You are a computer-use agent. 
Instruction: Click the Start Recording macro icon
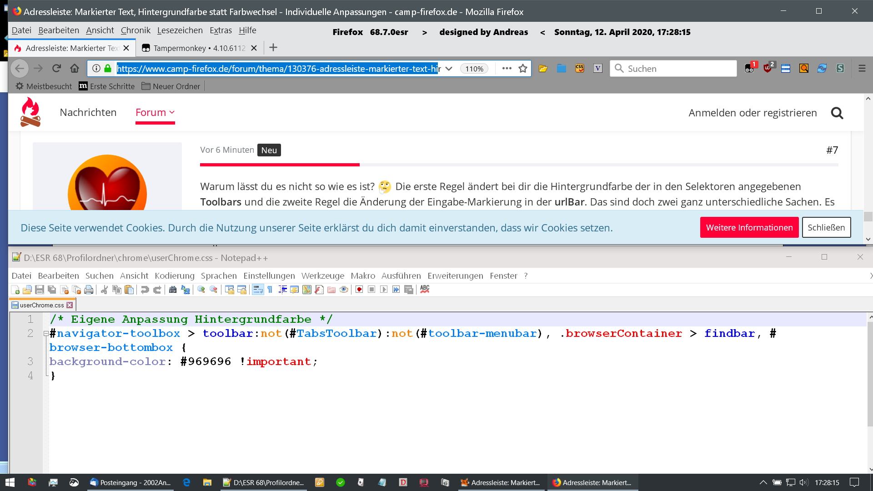point(359,290)
